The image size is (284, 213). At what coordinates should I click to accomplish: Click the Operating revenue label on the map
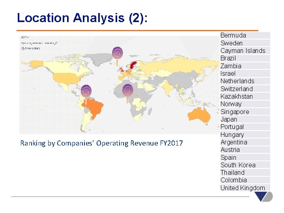pyautogui.click(x=37, y=43)
